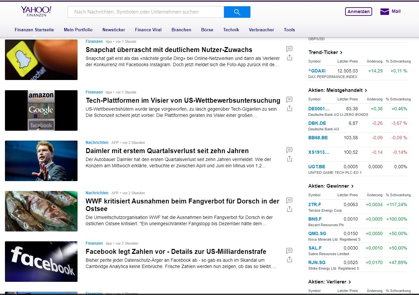419x295 pixels.
Task: Expand Aktien: Meistgehandelt section
Action: [x=338, y=90]
